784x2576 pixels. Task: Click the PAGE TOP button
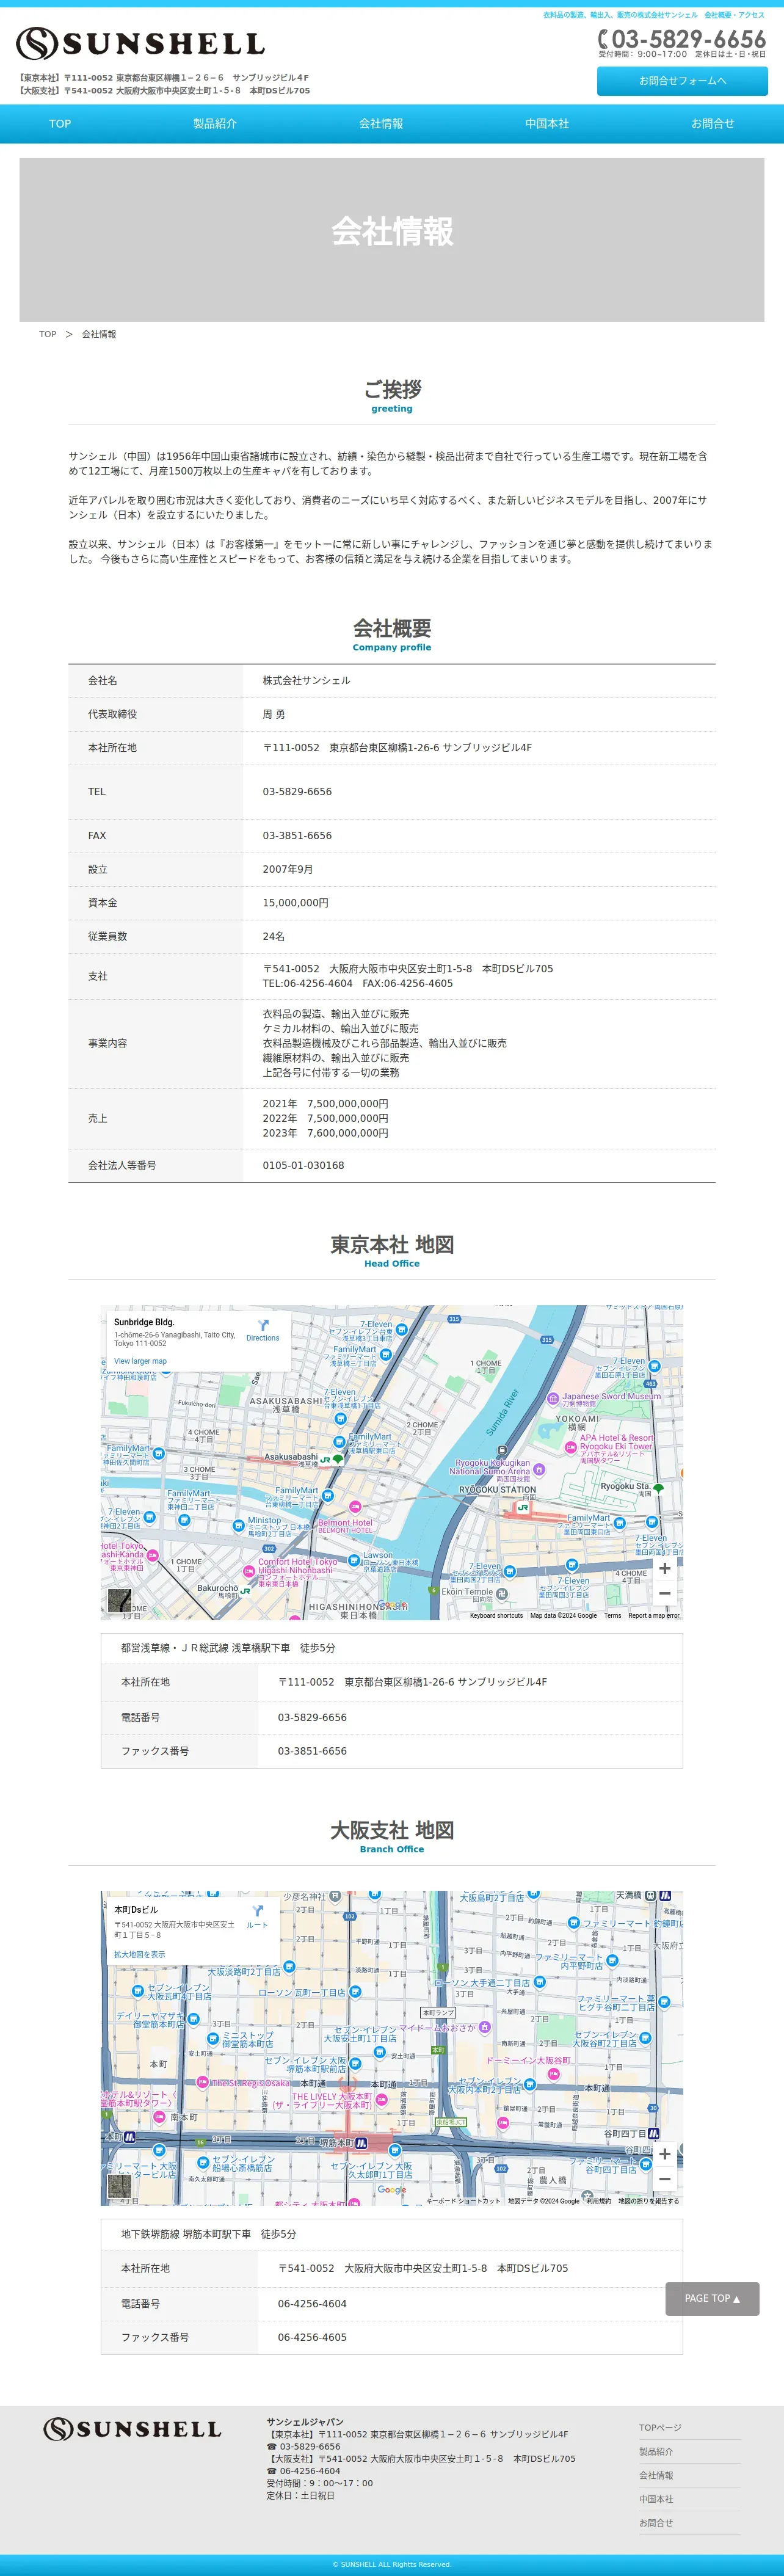(712, 2298)
